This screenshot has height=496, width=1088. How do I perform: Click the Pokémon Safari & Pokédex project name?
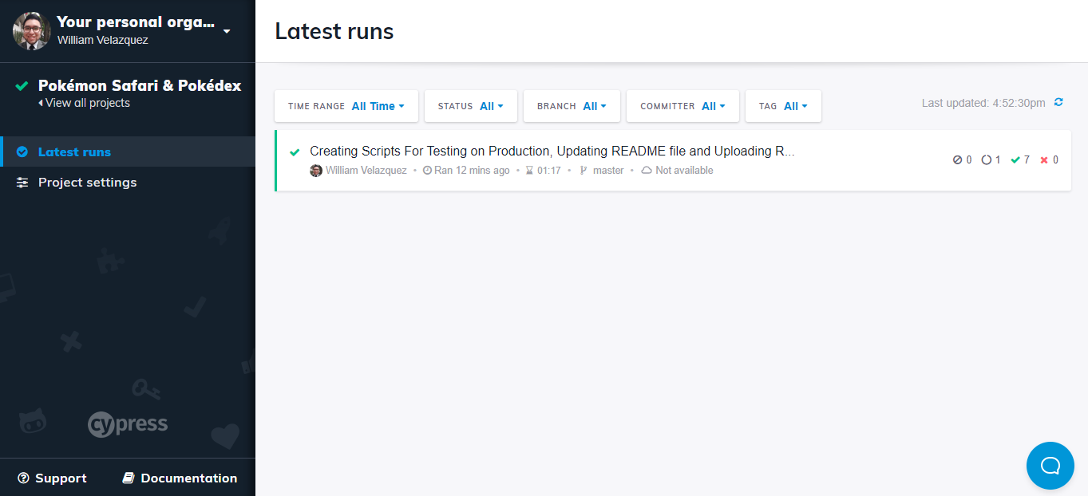click(x=140, y=85)
